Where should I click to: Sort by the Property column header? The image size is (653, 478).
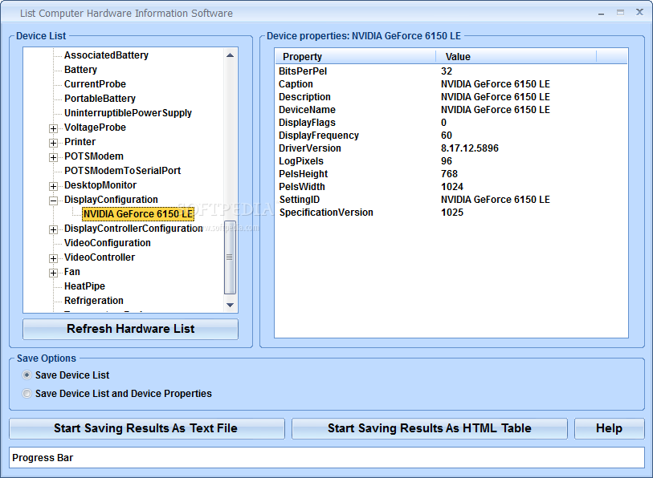point(355,57)
